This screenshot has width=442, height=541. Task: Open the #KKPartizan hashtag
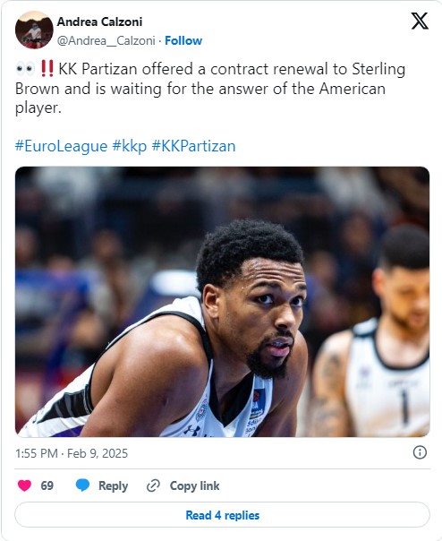pos(194,146)
